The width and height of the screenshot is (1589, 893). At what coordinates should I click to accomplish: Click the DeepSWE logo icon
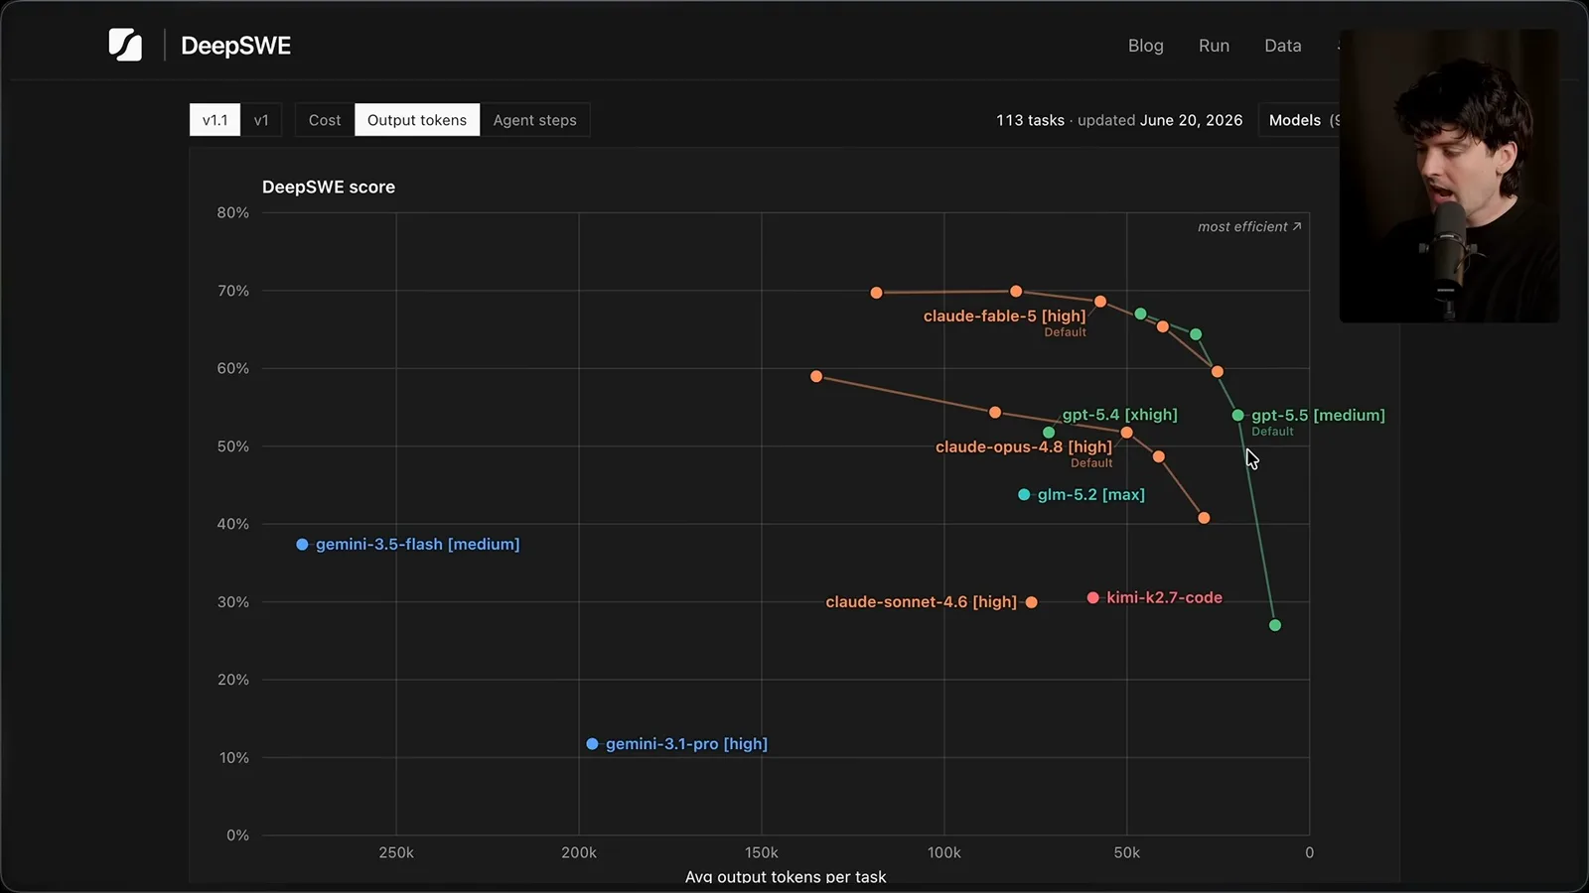pyautogui.click(x=125, y=45)
